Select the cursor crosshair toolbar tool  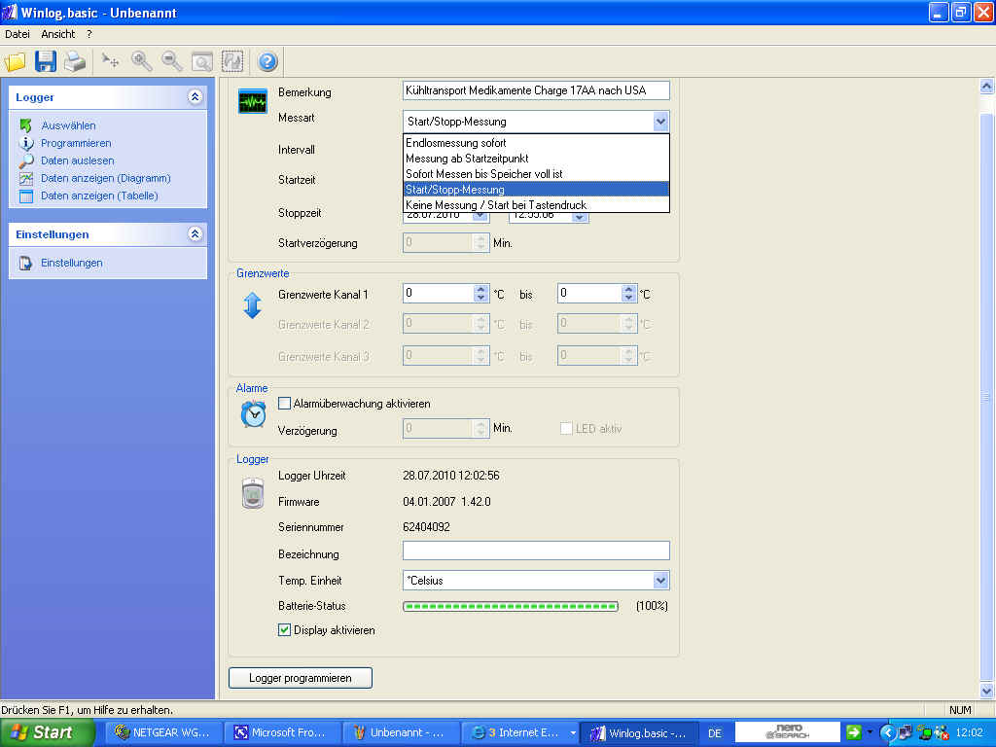click(111, 61)
